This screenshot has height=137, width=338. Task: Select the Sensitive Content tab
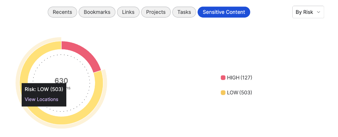(x=224, y=12)
